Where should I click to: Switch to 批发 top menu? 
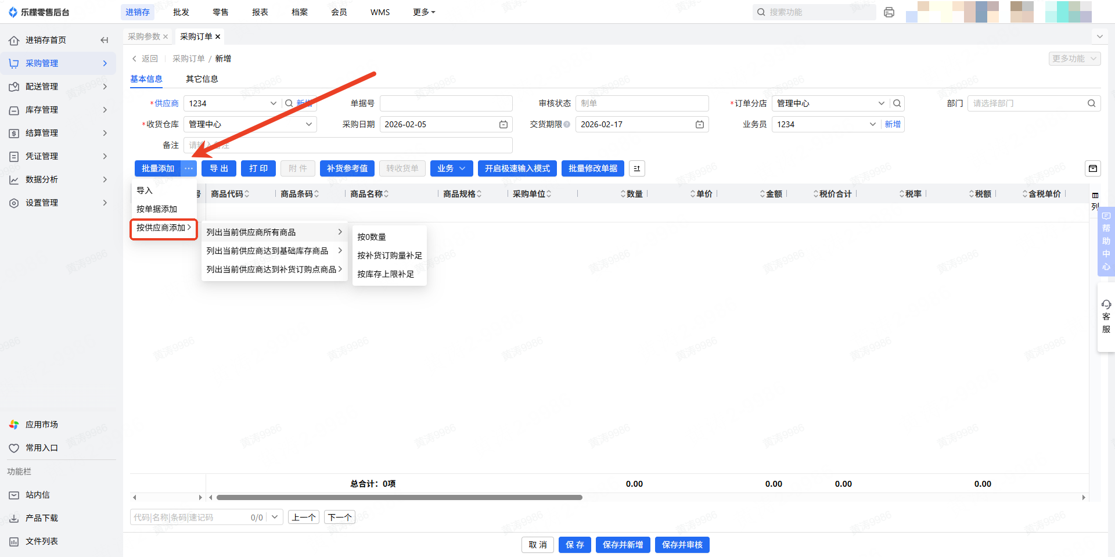coord(181,12)
